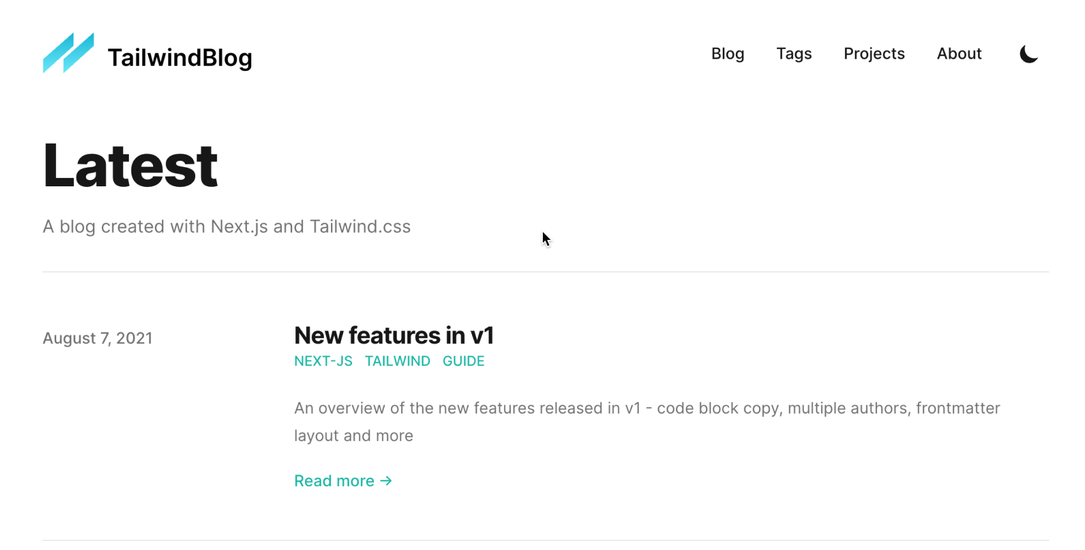
Task: Open the post New features in v1
Action: (x=394, y=335)
